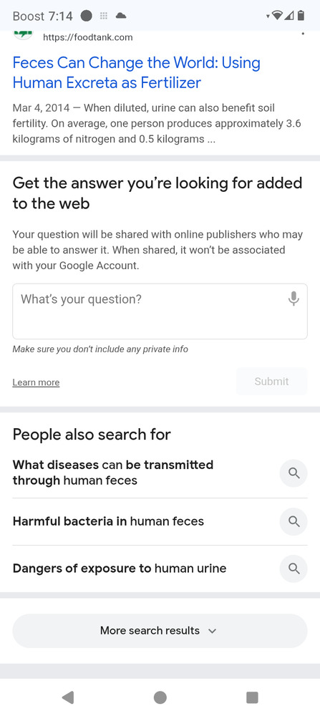Tap the cloud icon in status bar
The height and width of the screenshot is (716, 320).
(x=121, y=16)
